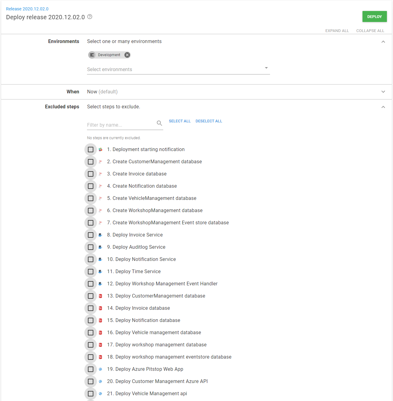The height and width of the screenshot is (401, 393).
Task: Click the Filter by name input field
Action: click(x=119, y=125)
